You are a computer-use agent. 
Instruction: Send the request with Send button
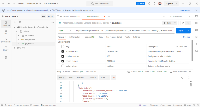coord(181,30)
